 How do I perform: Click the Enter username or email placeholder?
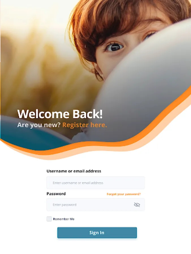pos(78,183)
